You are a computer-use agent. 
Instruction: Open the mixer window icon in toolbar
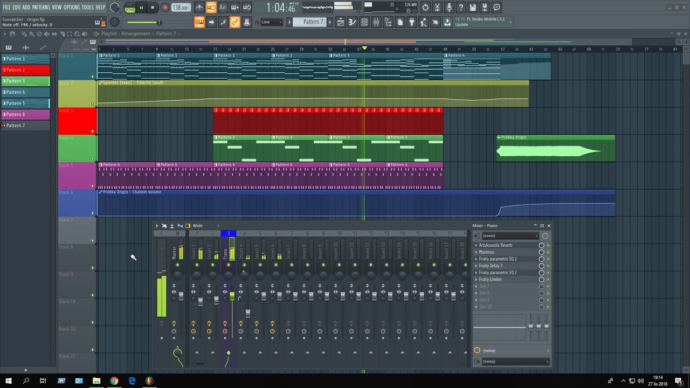(x=376, y=22)
